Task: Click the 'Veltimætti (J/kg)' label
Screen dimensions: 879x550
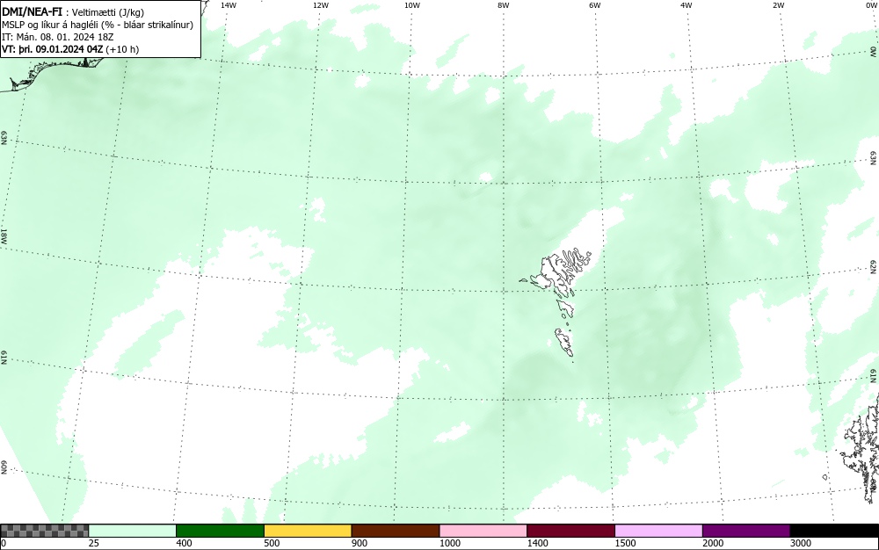Action: pos(107,12)
